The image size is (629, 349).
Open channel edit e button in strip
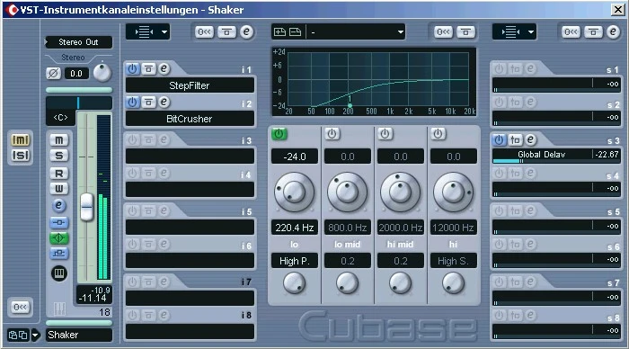(59, 205)
